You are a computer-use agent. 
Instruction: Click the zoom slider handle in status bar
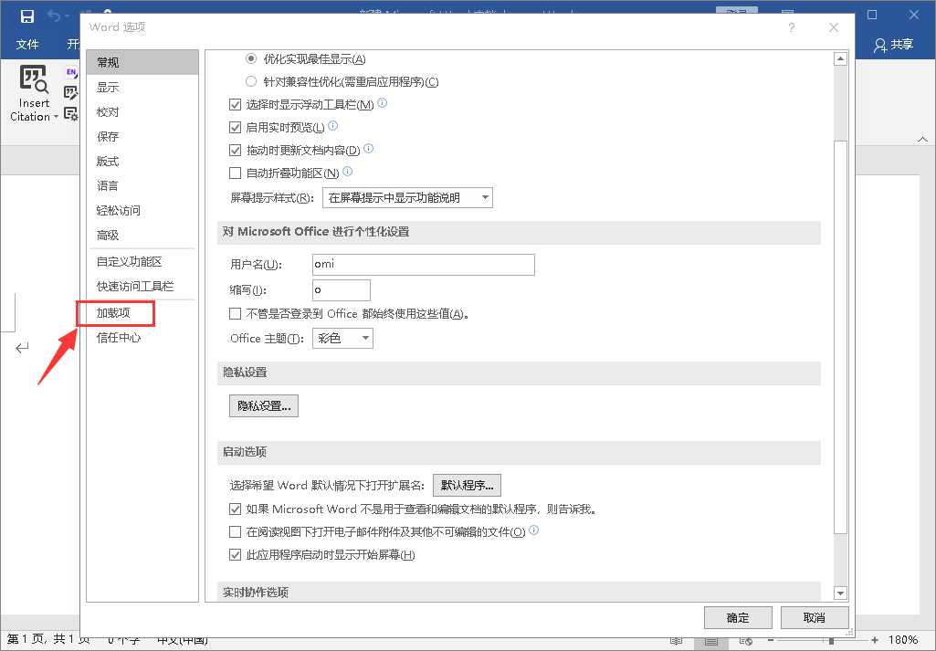pyautogui.click(x=832, y=640)
